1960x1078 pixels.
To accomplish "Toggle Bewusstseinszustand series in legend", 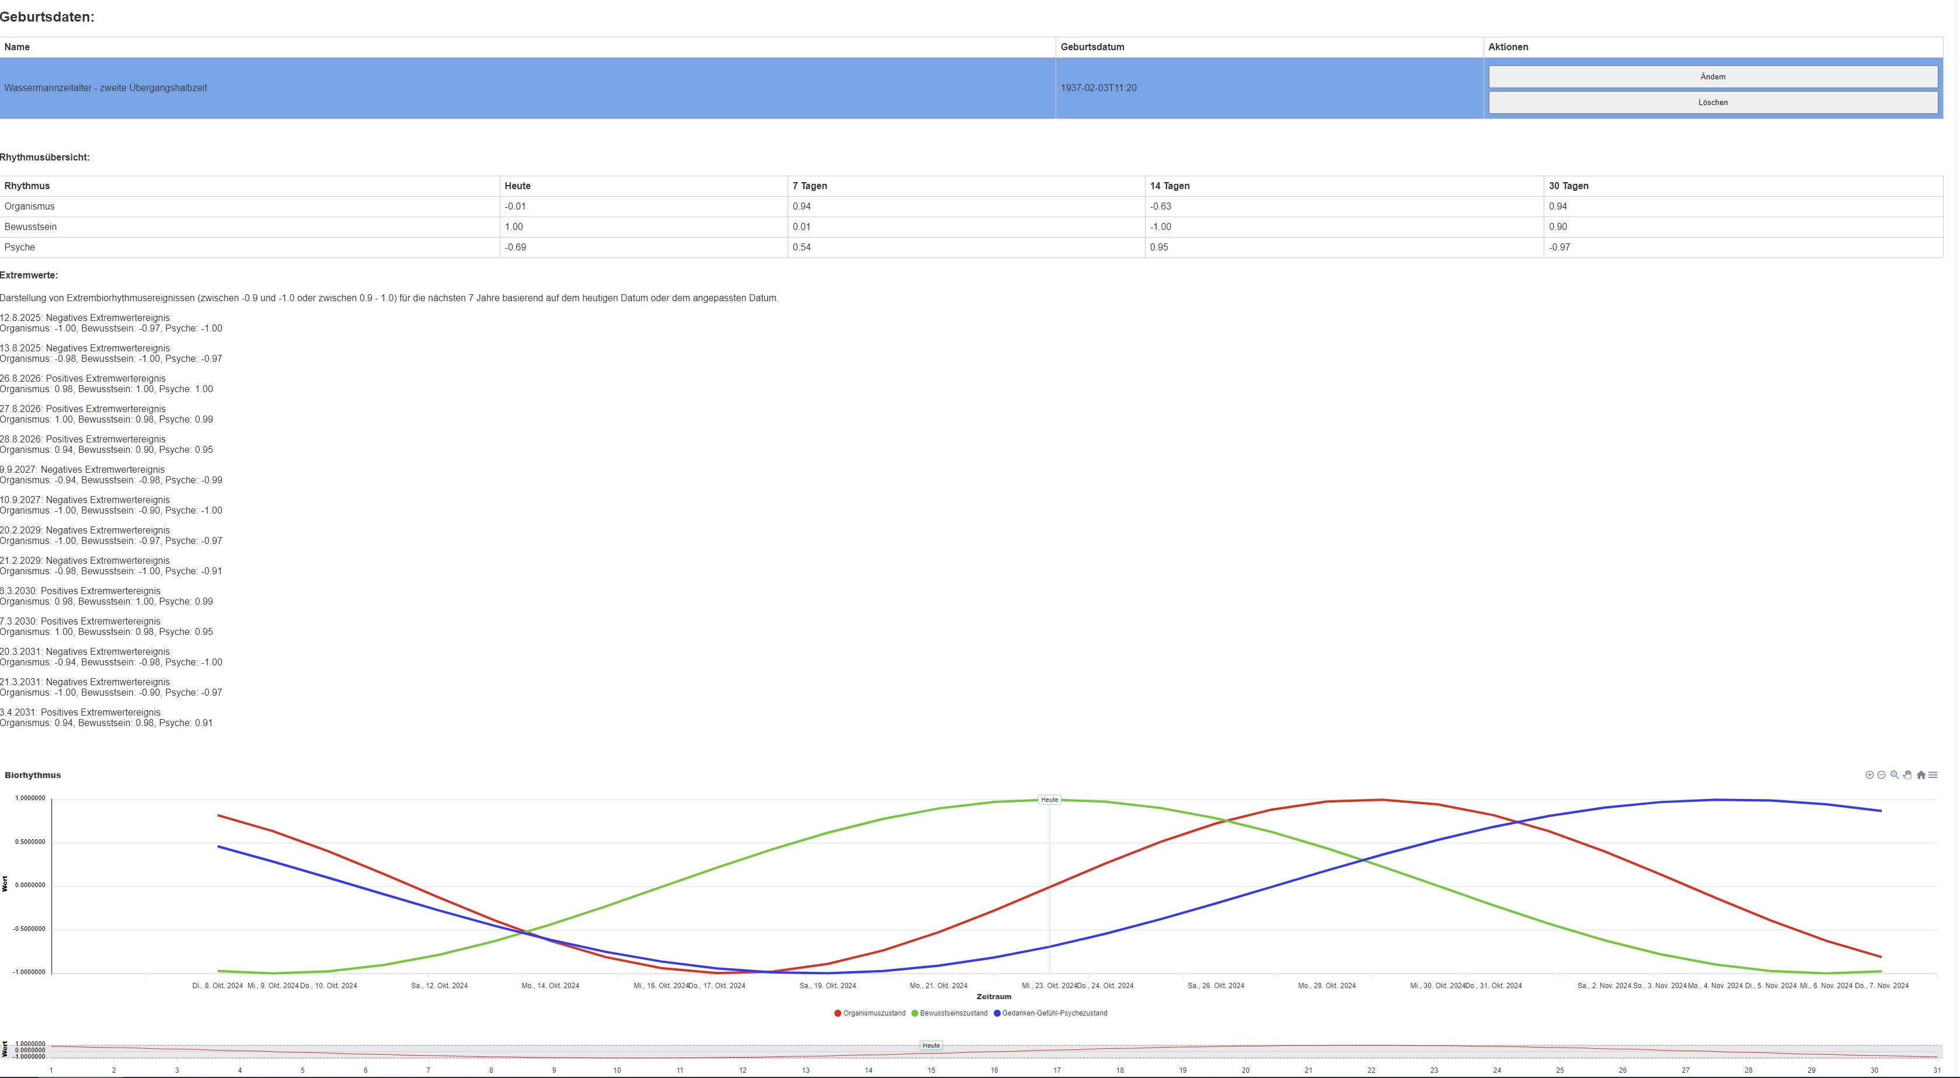I will point(953,1013).
